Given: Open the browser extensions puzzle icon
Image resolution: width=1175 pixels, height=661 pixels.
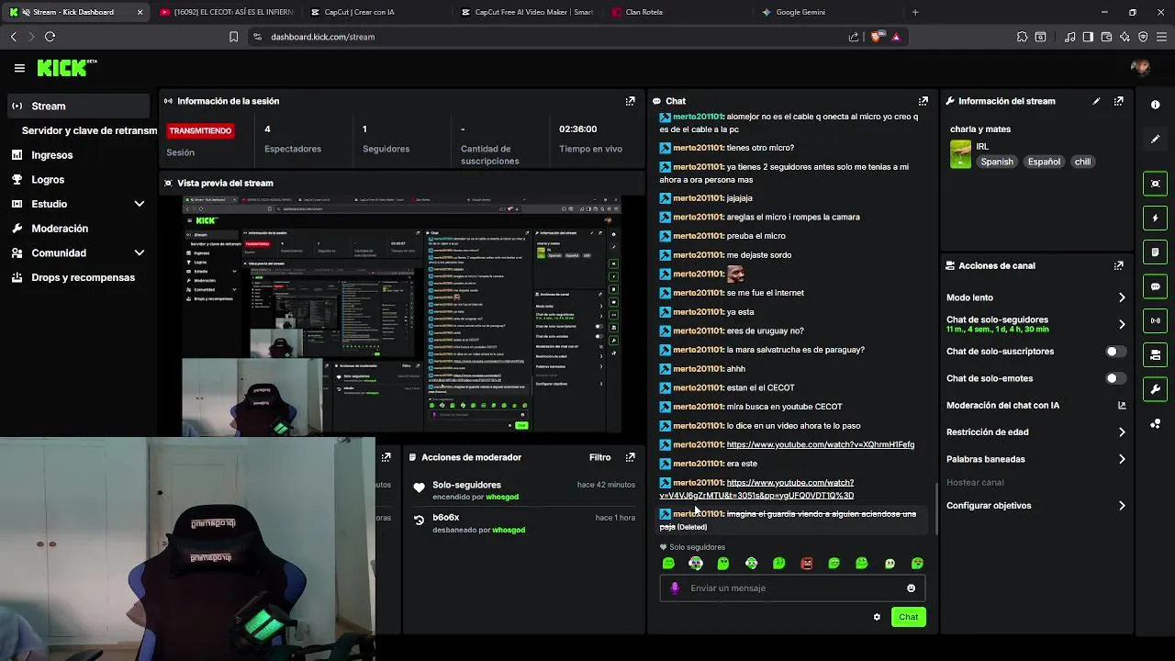Looking at the screenshot, I should [1022, 37].
